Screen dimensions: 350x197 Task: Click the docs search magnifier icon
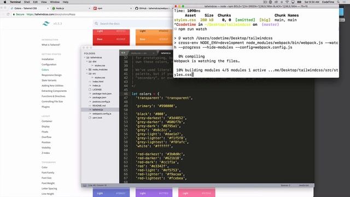(96, 24)
